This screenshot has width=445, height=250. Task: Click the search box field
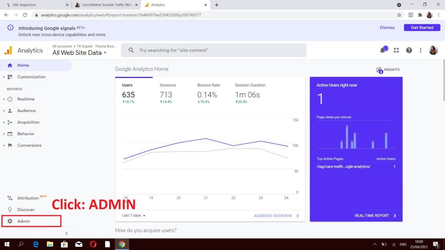[x=213, y=50]
